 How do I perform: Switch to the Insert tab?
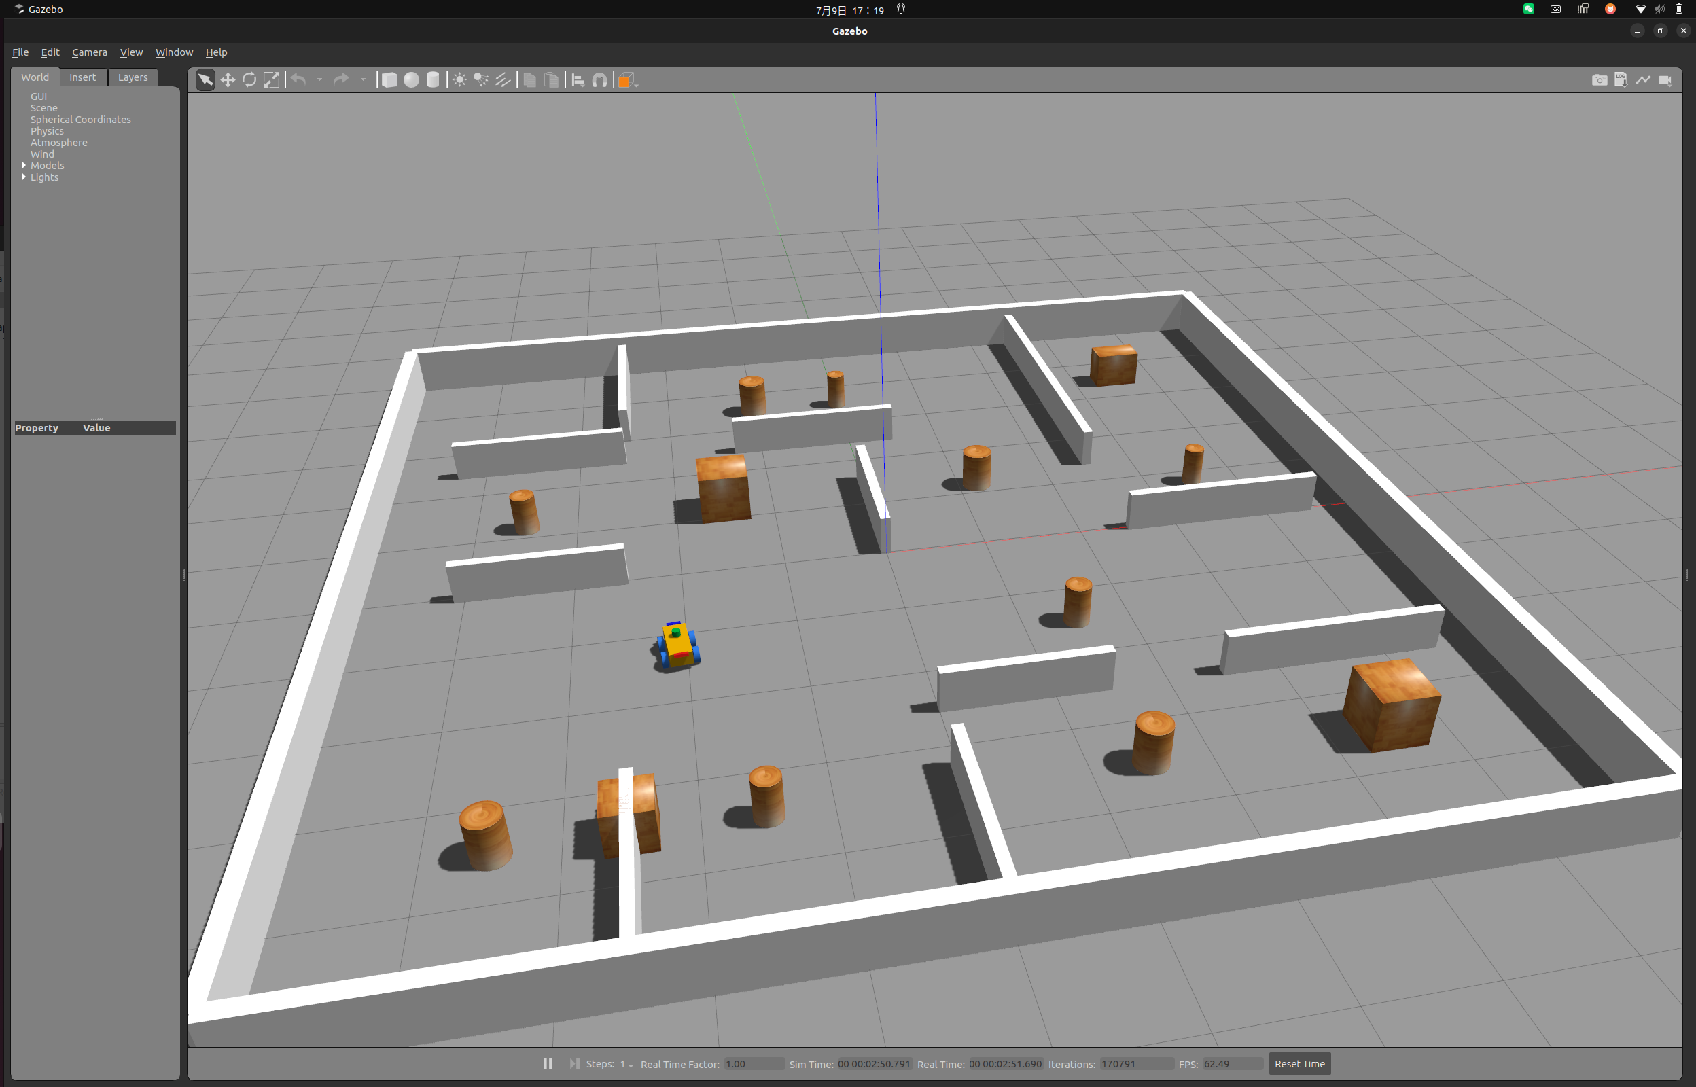[83, 77]
